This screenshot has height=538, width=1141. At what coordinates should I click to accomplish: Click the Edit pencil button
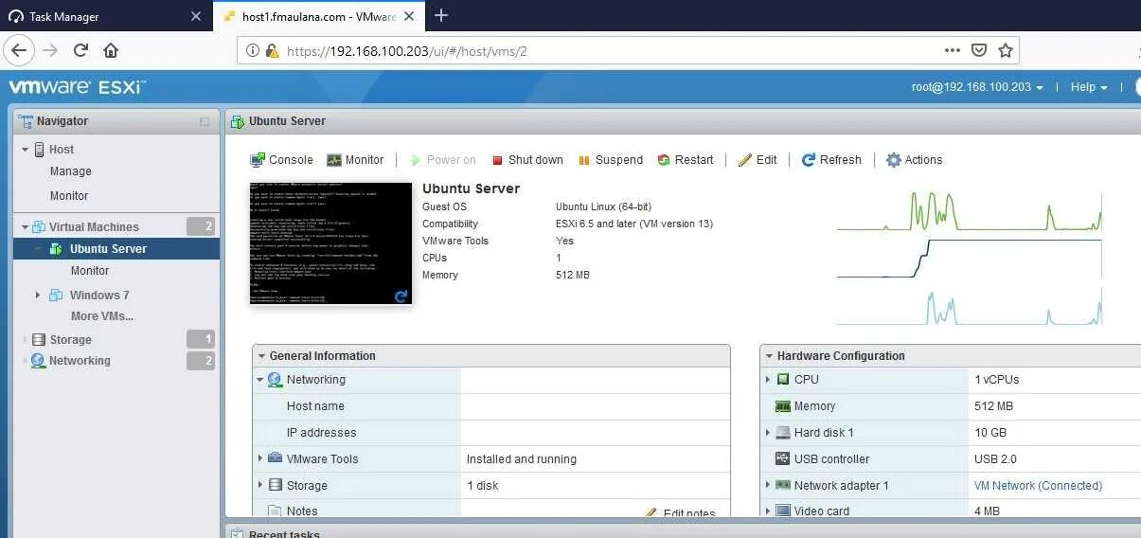click(x=758, y=160)
